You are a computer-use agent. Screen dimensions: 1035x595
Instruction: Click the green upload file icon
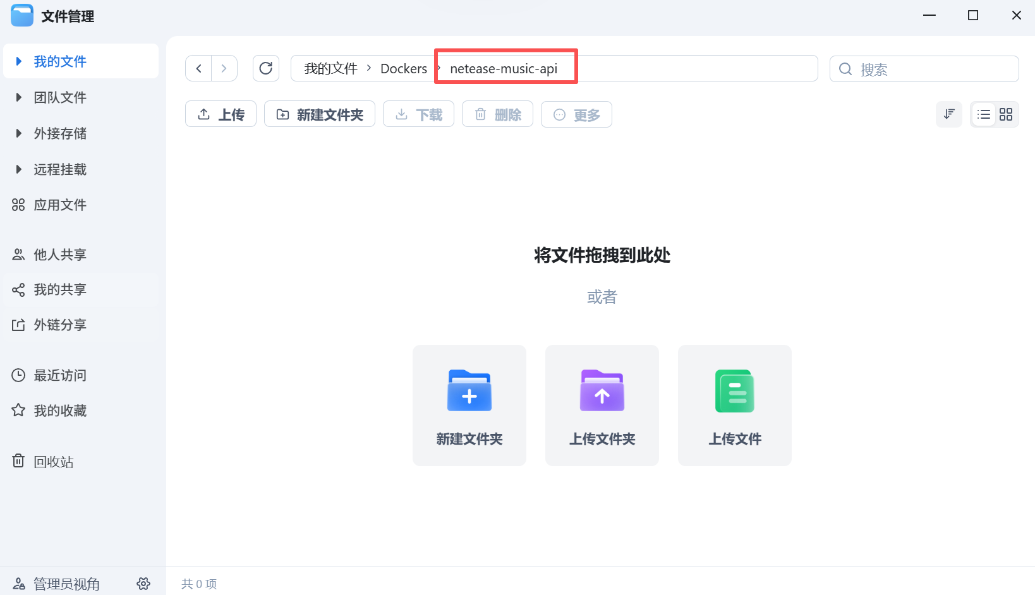(734, 391)
